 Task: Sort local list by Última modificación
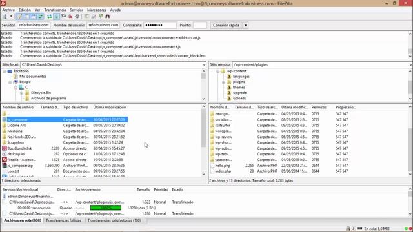click(x=110, y=107)
